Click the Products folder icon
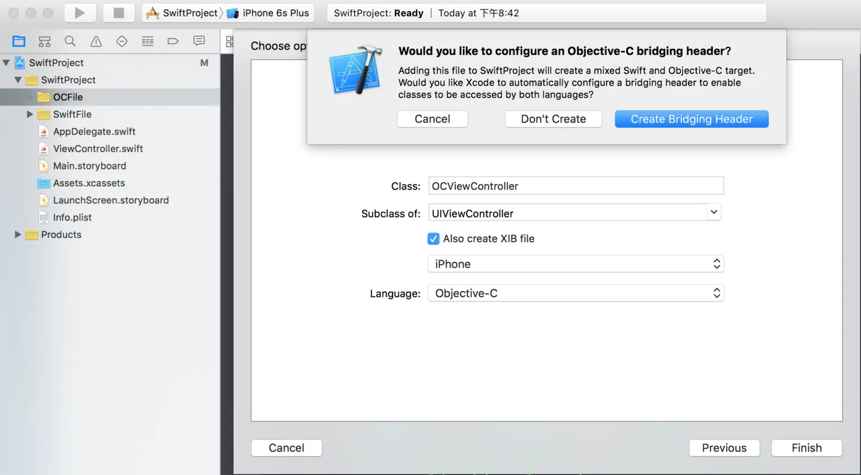 [x=32, y=234]
